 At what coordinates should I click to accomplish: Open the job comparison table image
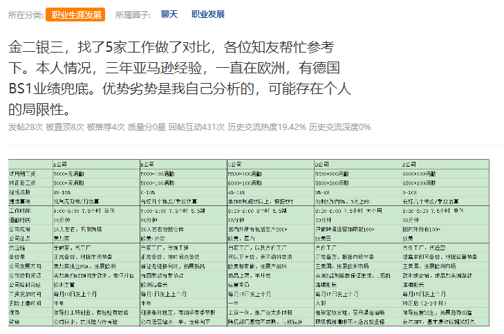[x=248, y=243]
